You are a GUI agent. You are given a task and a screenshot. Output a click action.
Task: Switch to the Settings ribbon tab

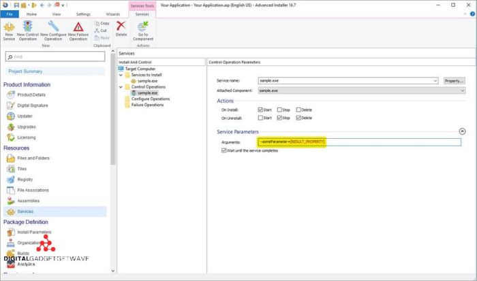(x=83, y=14)
